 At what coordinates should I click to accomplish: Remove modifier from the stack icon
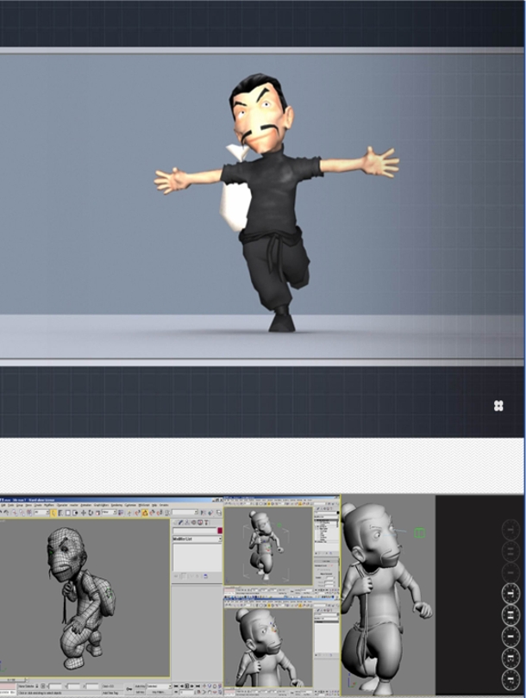tap(197, 576)
